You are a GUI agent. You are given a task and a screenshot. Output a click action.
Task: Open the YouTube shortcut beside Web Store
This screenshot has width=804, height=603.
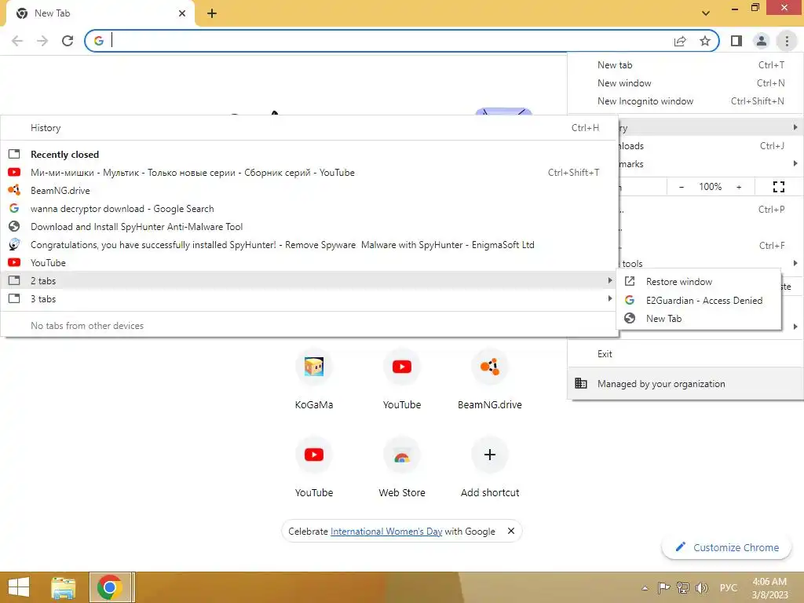[314, 468]
